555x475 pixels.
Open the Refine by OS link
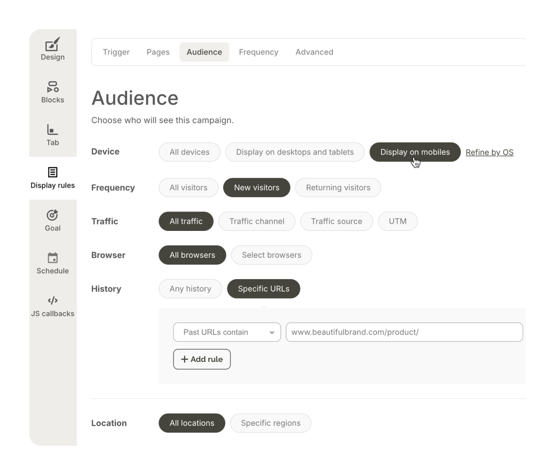point(489,152)
